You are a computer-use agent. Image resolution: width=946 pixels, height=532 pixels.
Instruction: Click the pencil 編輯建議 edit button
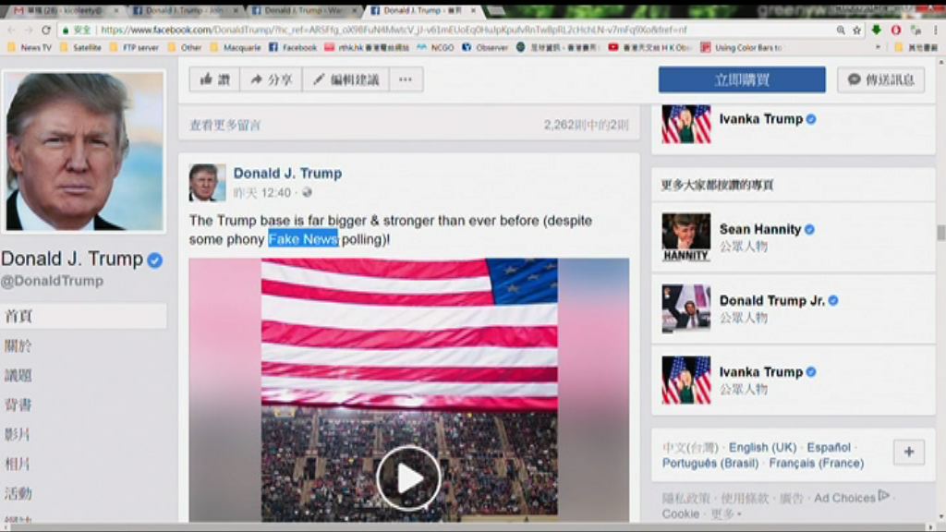click(346, 79)
